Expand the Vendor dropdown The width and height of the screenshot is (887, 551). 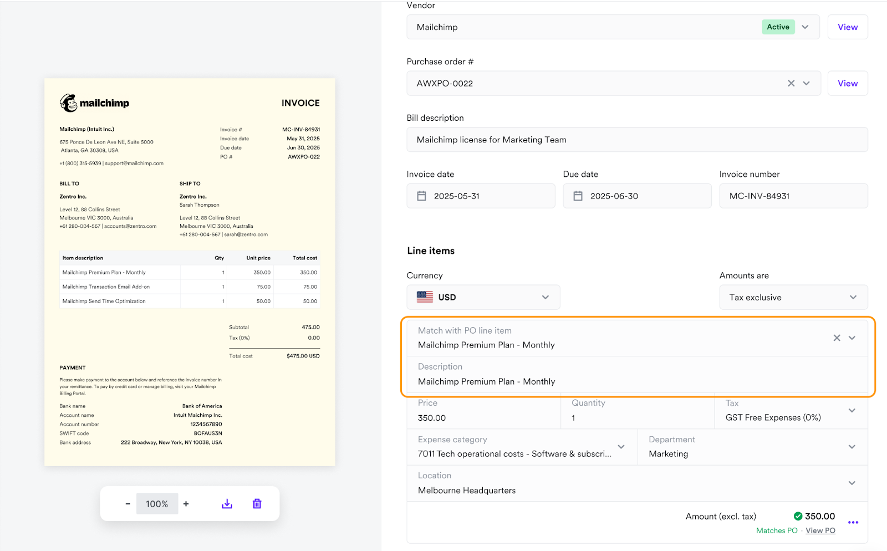pyautogui.click(x=806, y=27)
